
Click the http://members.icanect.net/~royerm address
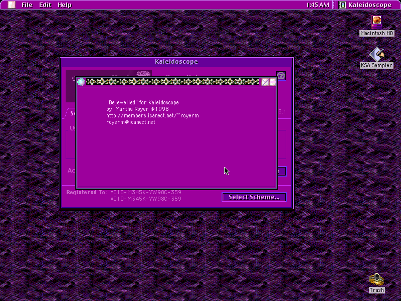click(152, 116)
